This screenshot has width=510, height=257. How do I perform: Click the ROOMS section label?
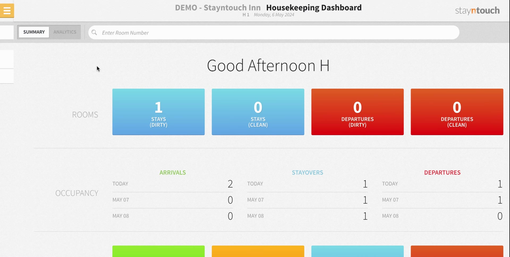tap(85, 115)
